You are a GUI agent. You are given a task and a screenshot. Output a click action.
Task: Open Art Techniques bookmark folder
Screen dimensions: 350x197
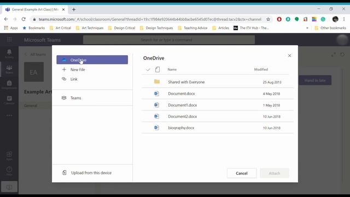tap(90, 28)
